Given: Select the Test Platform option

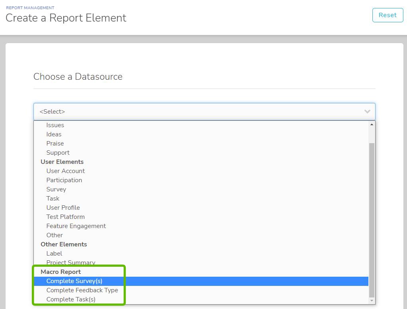Looking at the screenshot, I should tap(65, 217).
